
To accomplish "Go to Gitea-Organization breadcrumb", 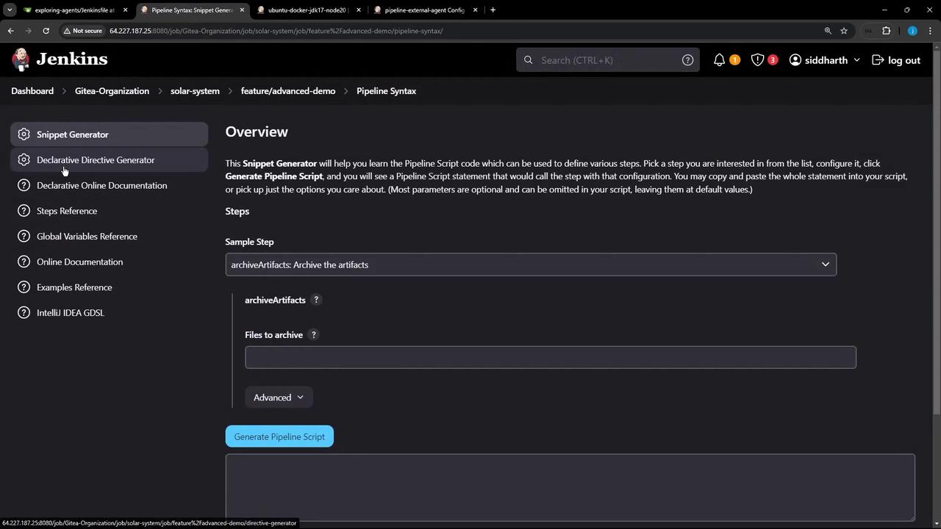I will (112, 91).
